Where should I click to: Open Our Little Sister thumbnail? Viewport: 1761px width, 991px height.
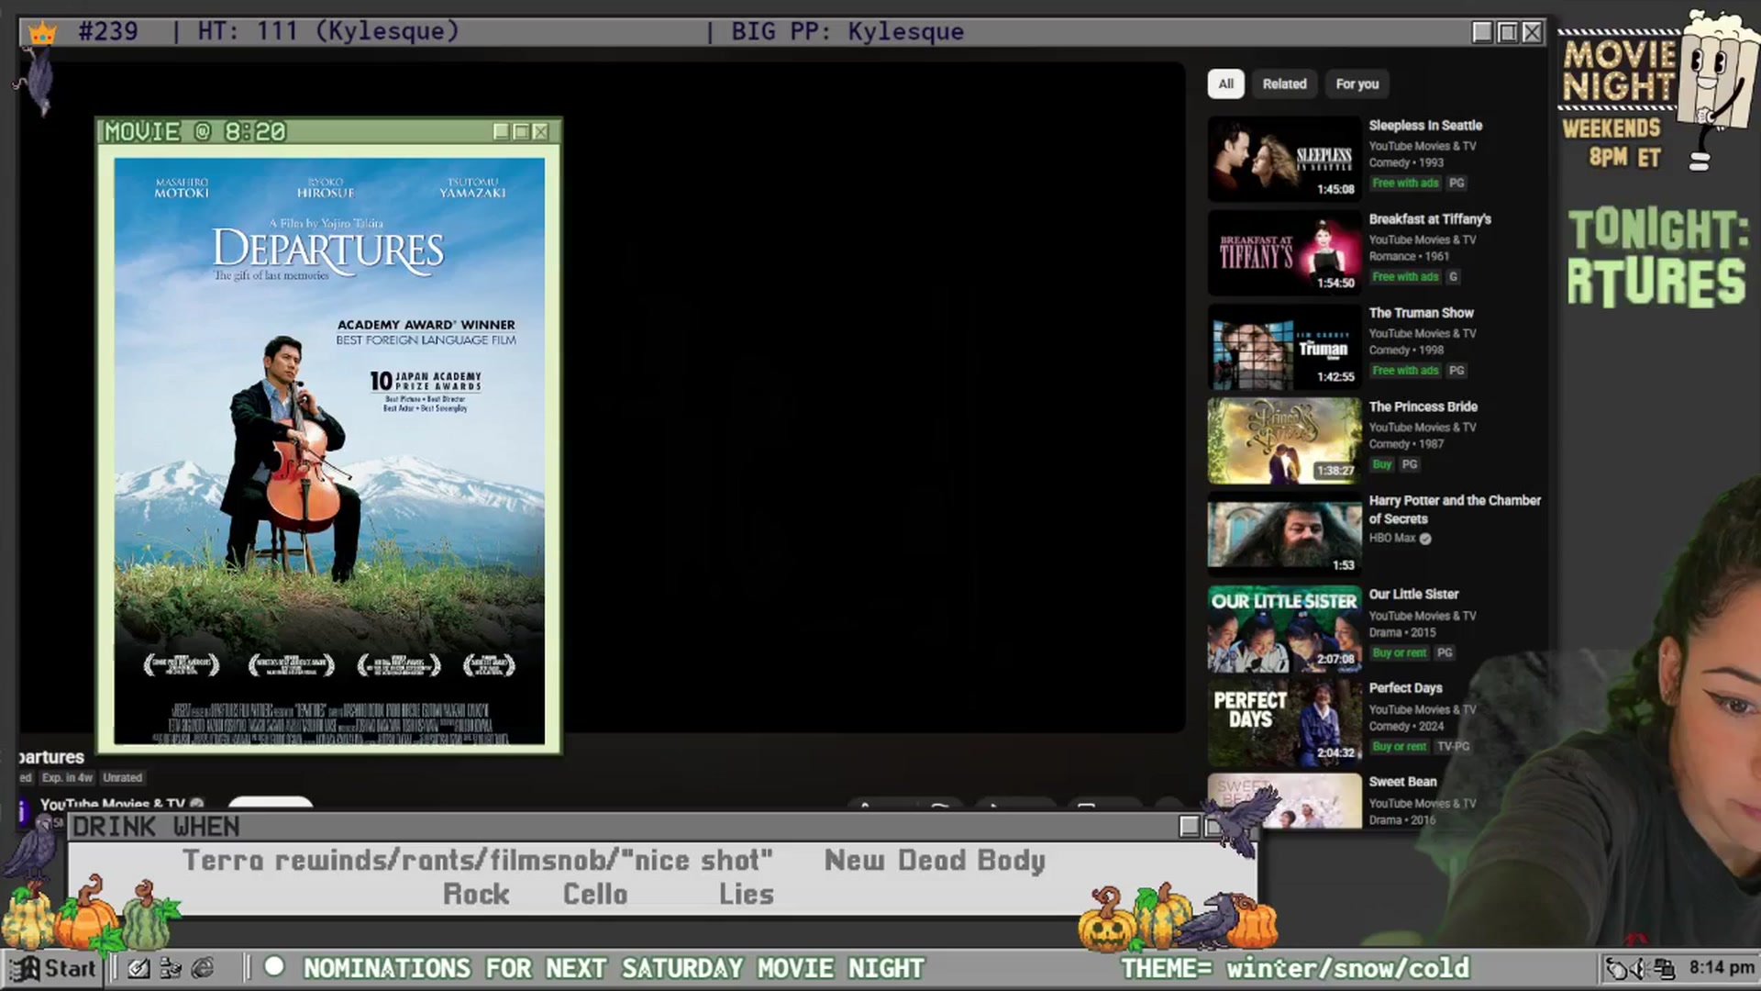pos(1284,629)
